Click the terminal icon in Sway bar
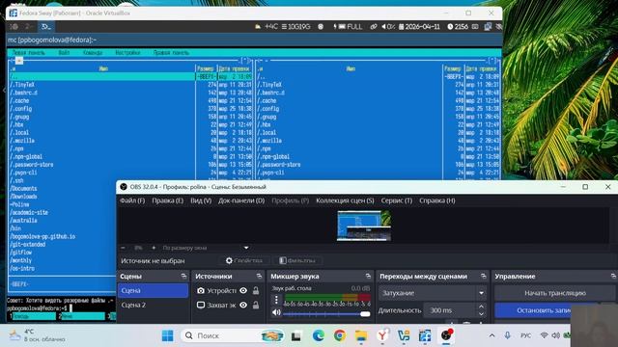 click(x=46, y=27)
